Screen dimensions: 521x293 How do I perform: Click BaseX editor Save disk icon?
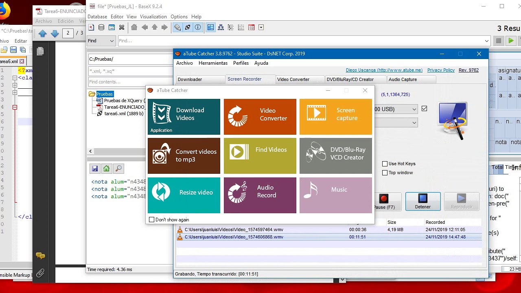coord(95,168)
